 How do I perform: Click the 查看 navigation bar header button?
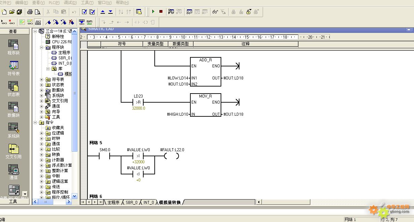click(13, 31)
